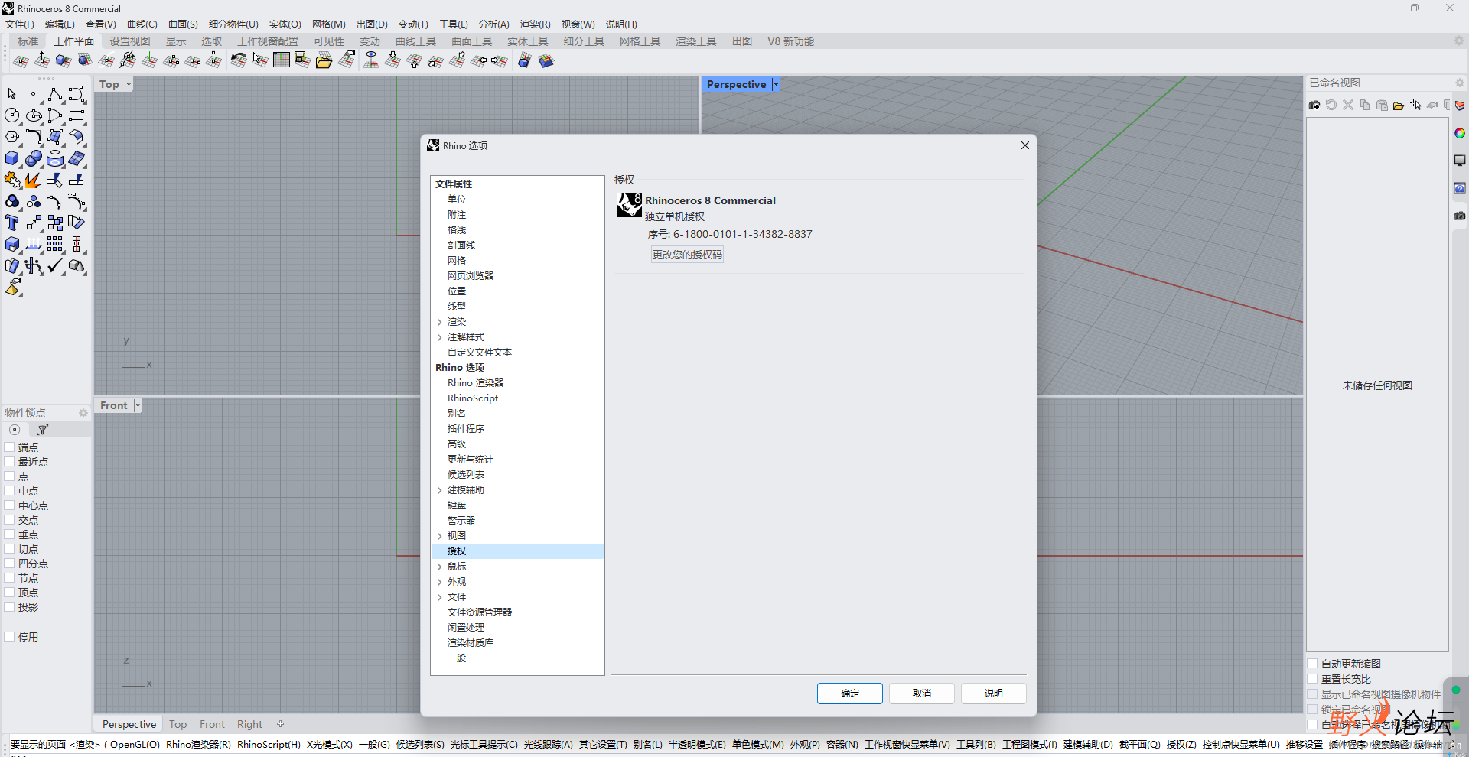Expand the 注解样式 tree node

coord(439,337)
